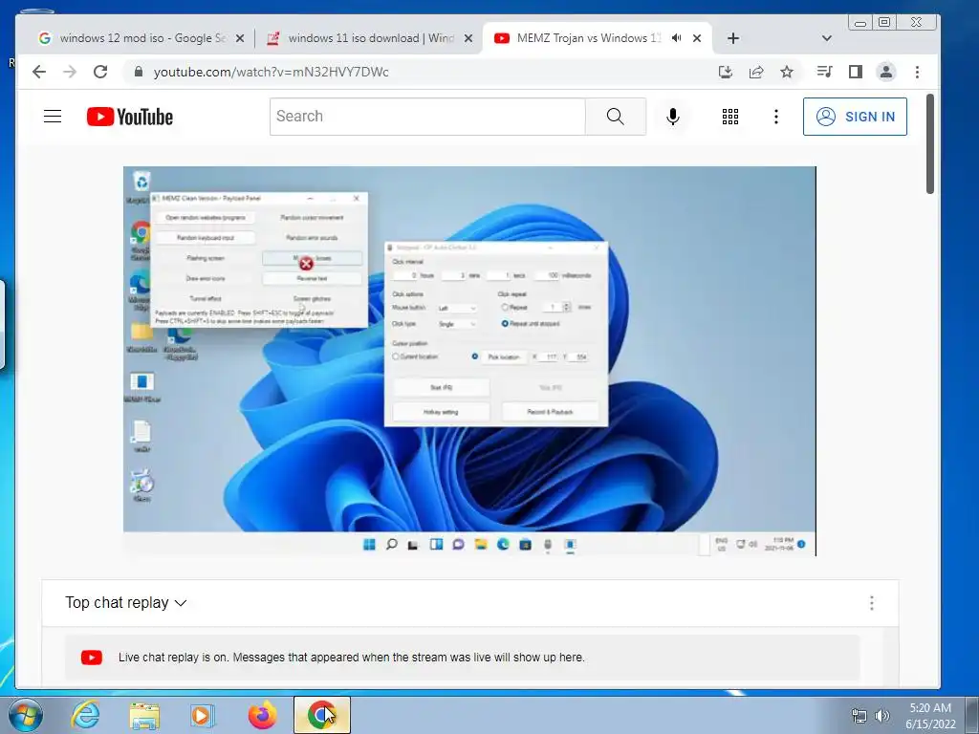Screen dimensions: 979x734
Task: Expand the Top chat replay dropdown
Action: click(x=126, y=603)
